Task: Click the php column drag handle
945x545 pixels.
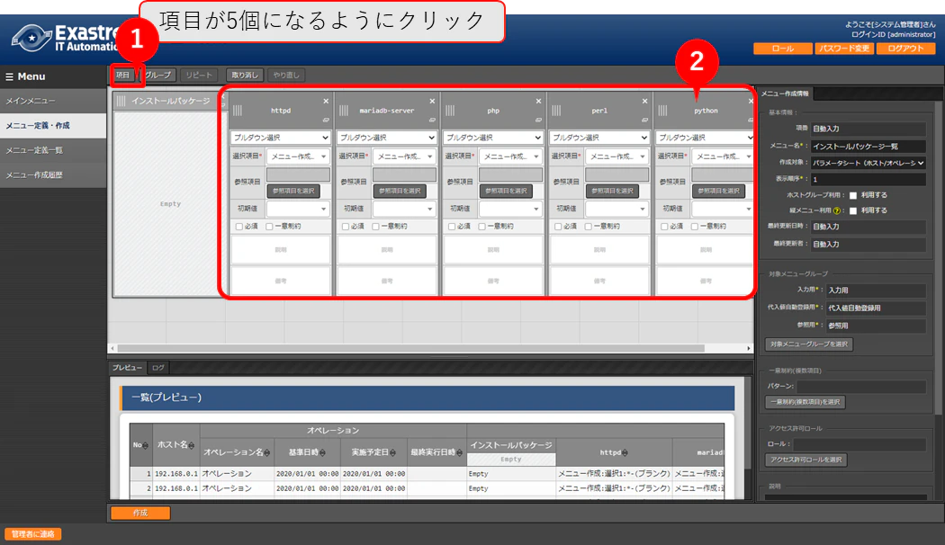Action: point(450,111)
